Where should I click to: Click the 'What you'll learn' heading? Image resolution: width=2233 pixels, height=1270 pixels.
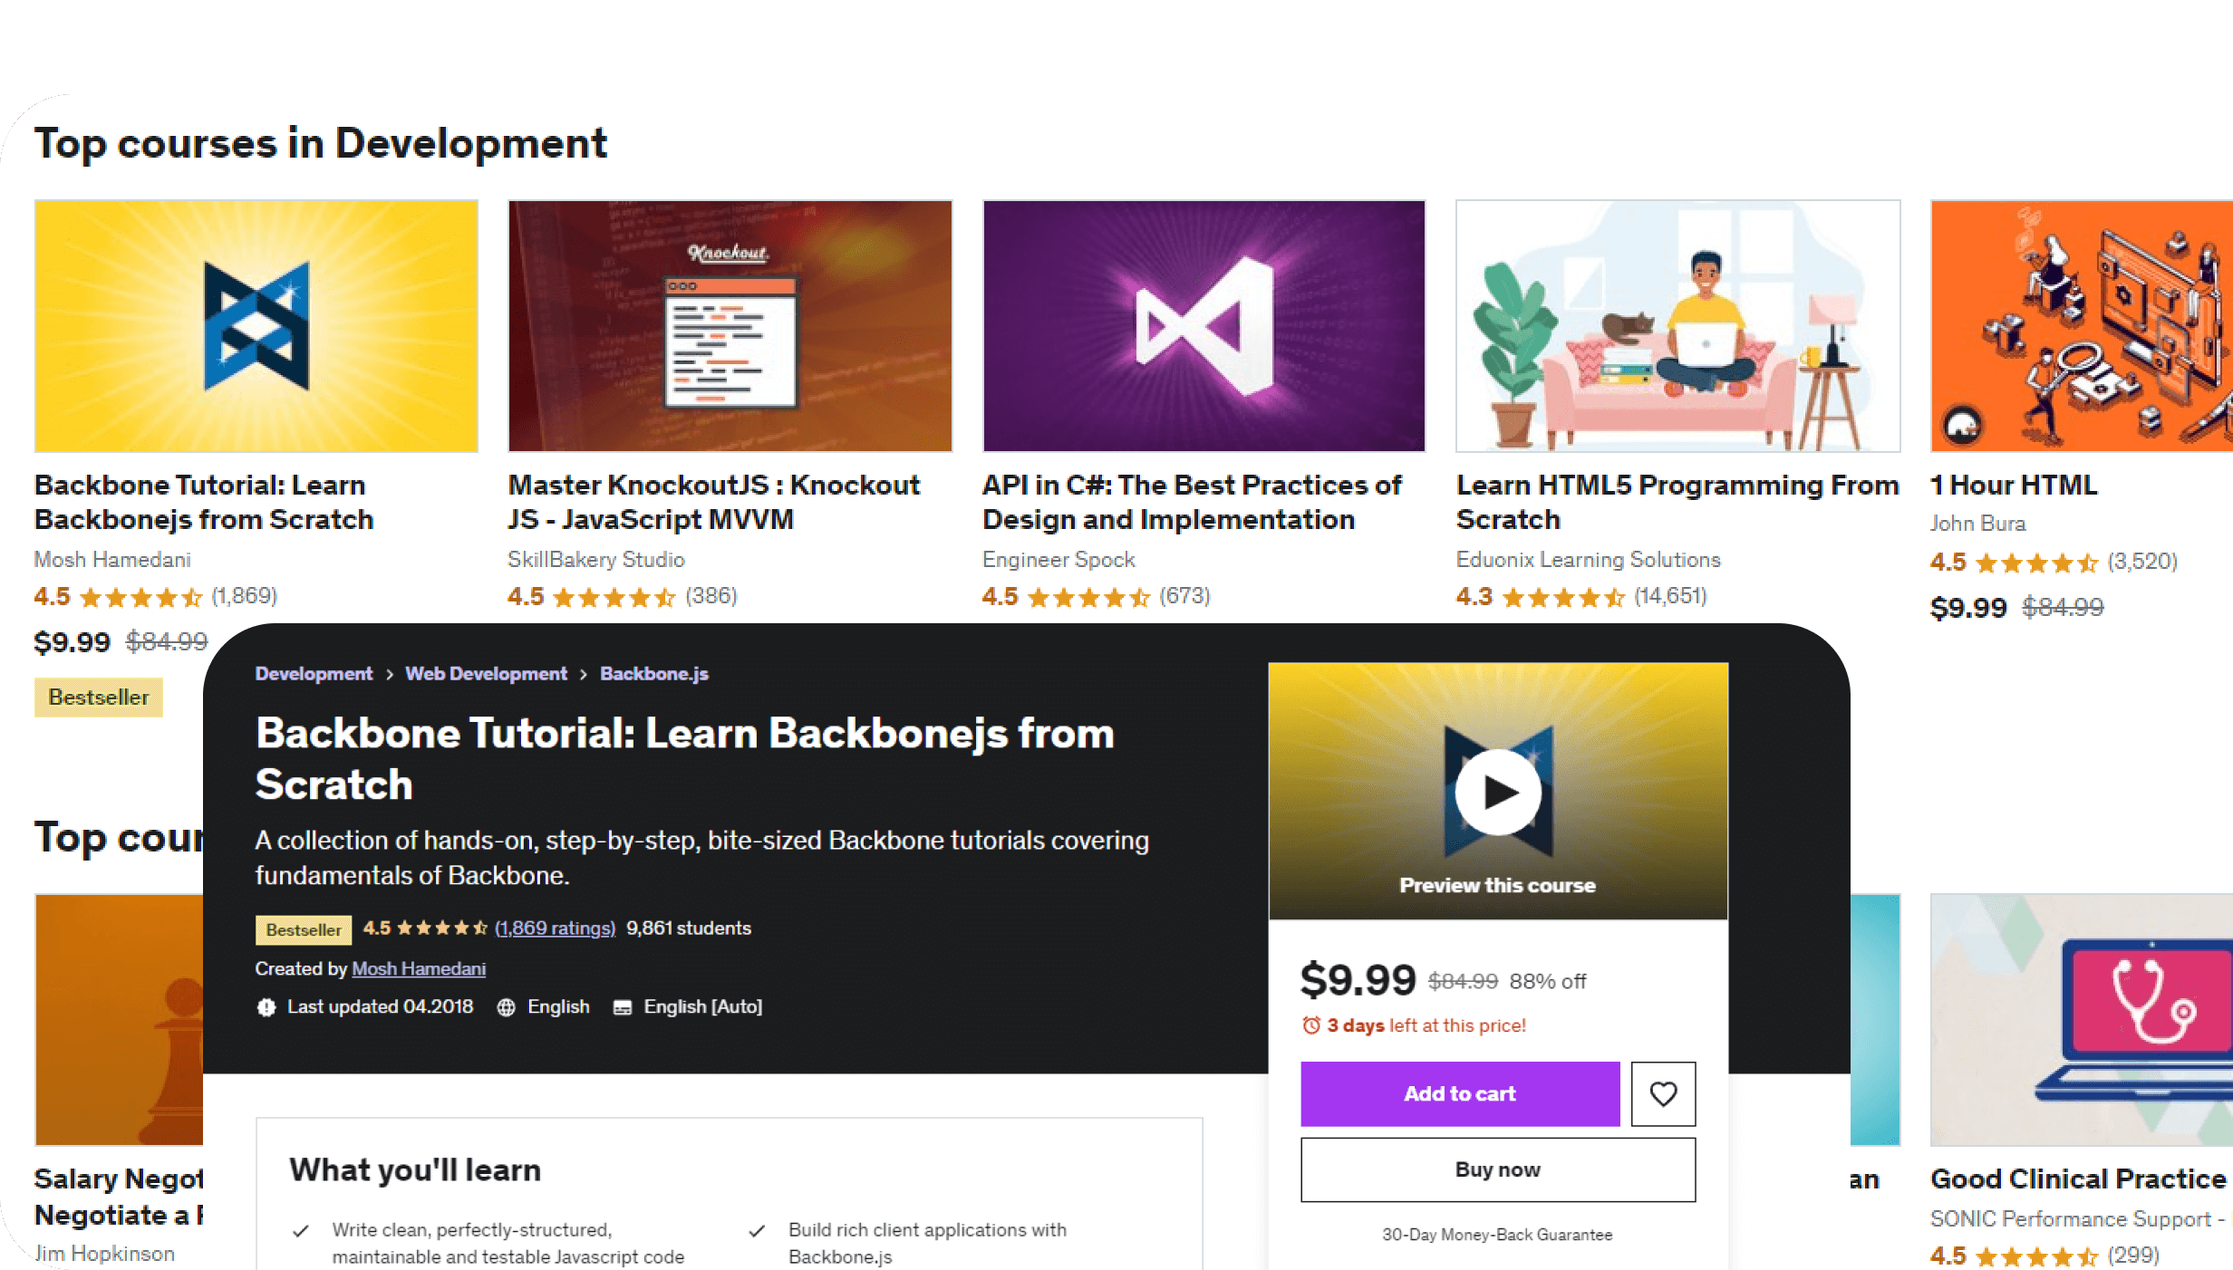[415, 1170]
